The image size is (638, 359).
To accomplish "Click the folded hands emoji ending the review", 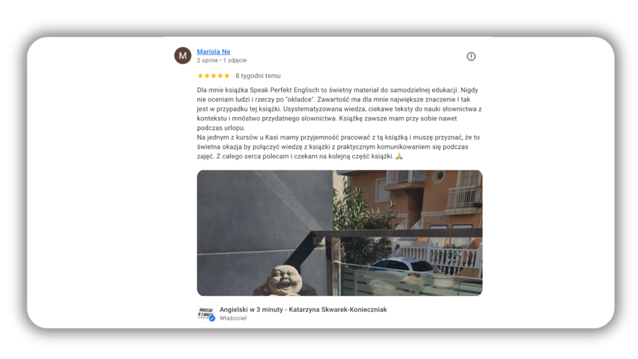I will click(399, 156).
